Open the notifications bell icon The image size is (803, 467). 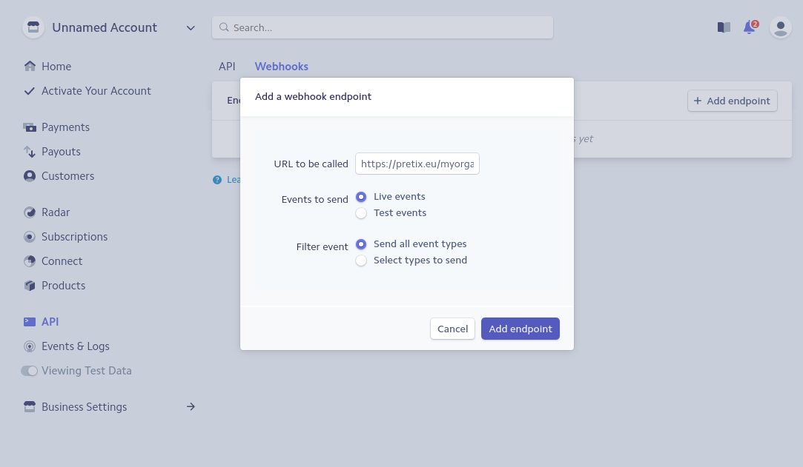(x=750, y=27)
